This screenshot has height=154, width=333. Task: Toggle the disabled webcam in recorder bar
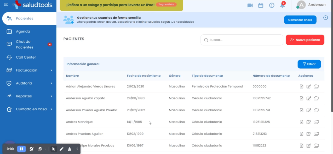(31, 149)
